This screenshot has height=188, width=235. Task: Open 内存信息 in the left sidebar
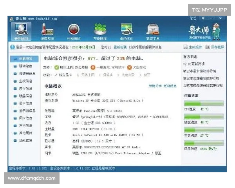25,89
